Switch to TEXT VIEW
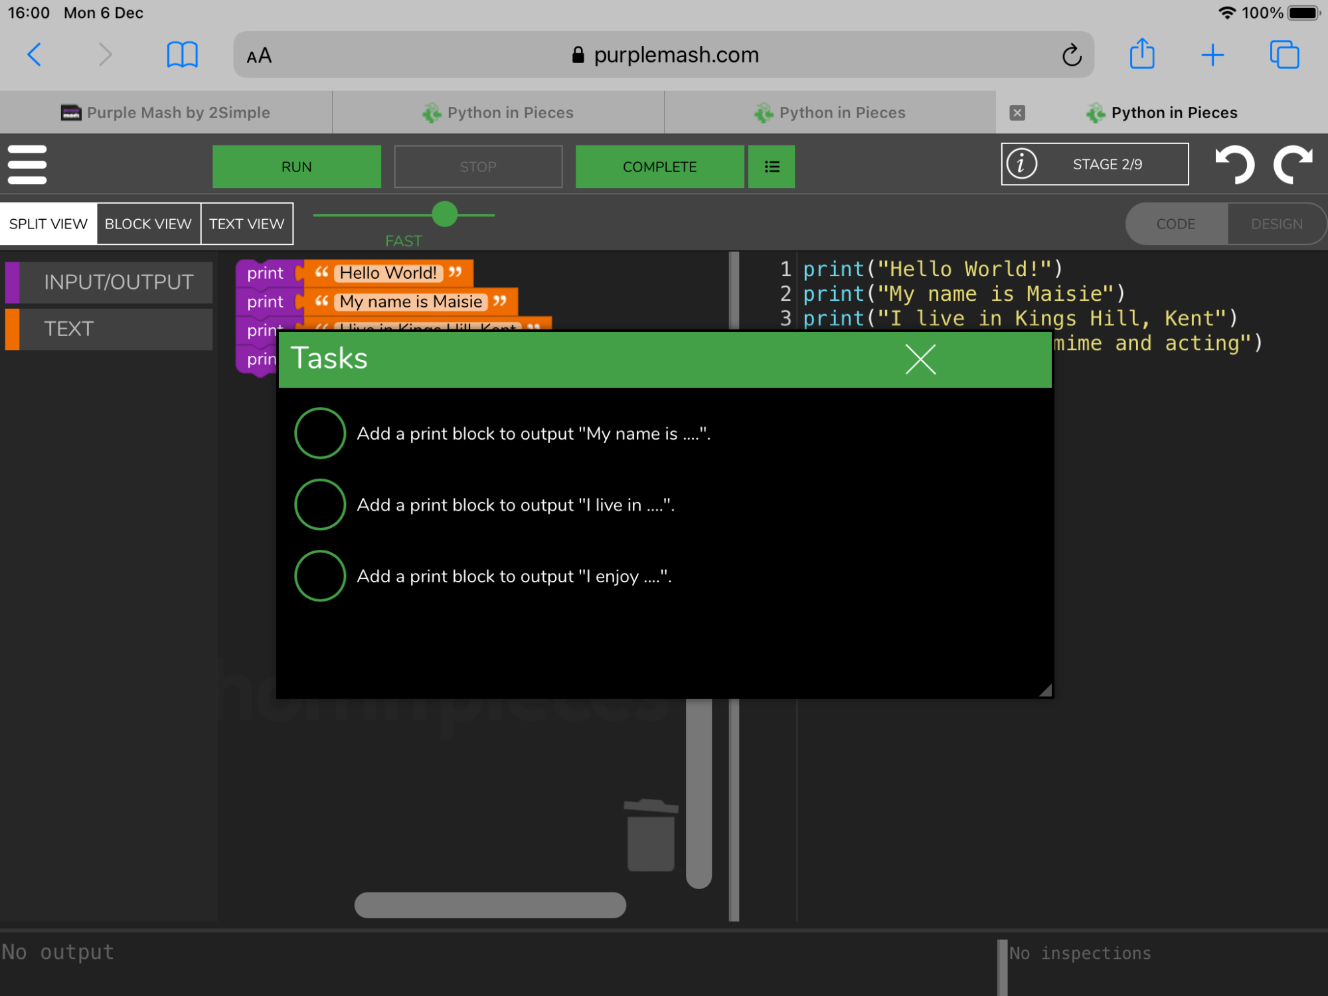Screen dimensions: 1328x996 tap(246, 224)
